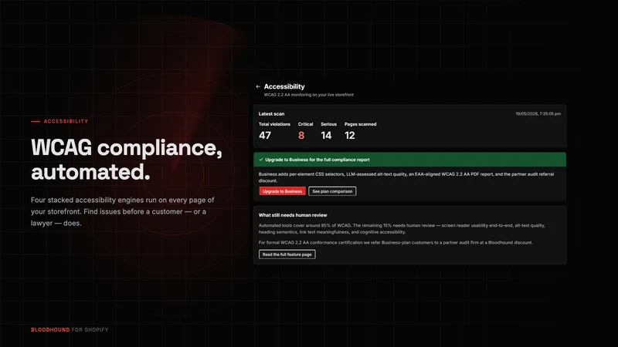The image size is (618, 347).
Task: Click the WCAG 2.2 AA monitoring subtitle
Action: (x=308, y=95)
